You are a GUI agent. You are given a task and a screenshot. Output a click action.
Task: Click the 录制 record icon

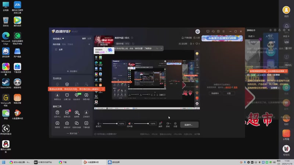[x=168, y=124]
